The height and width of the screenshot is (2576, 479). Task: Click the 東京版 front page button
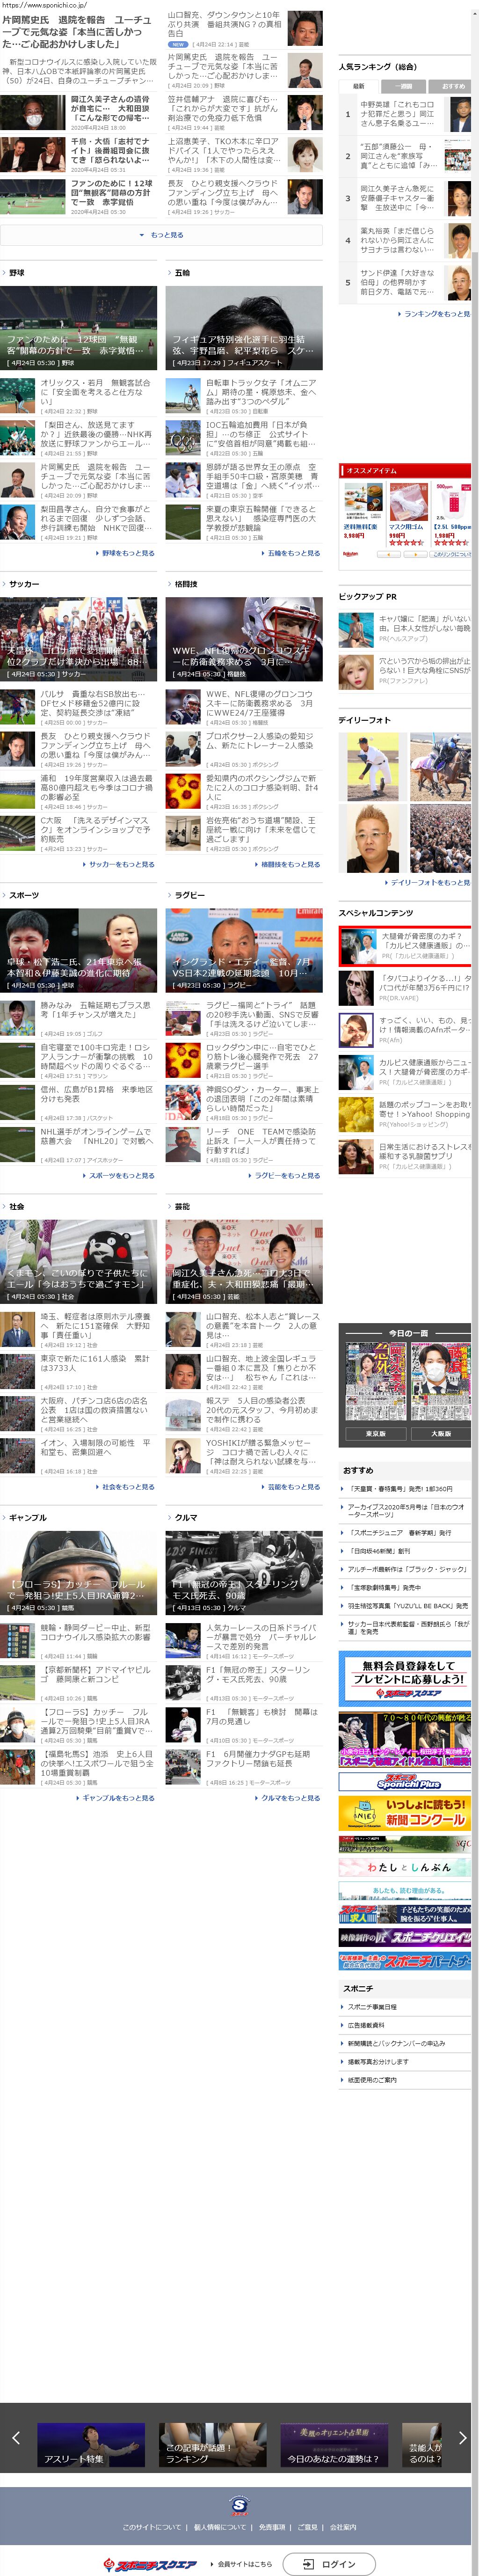[x=375, y=1433]
